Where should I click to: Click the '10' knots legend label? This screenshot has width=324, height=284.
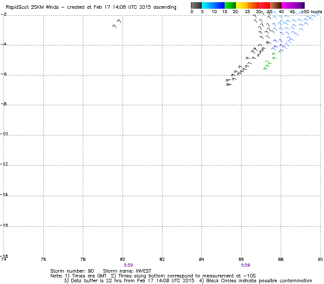pos(214,12)
